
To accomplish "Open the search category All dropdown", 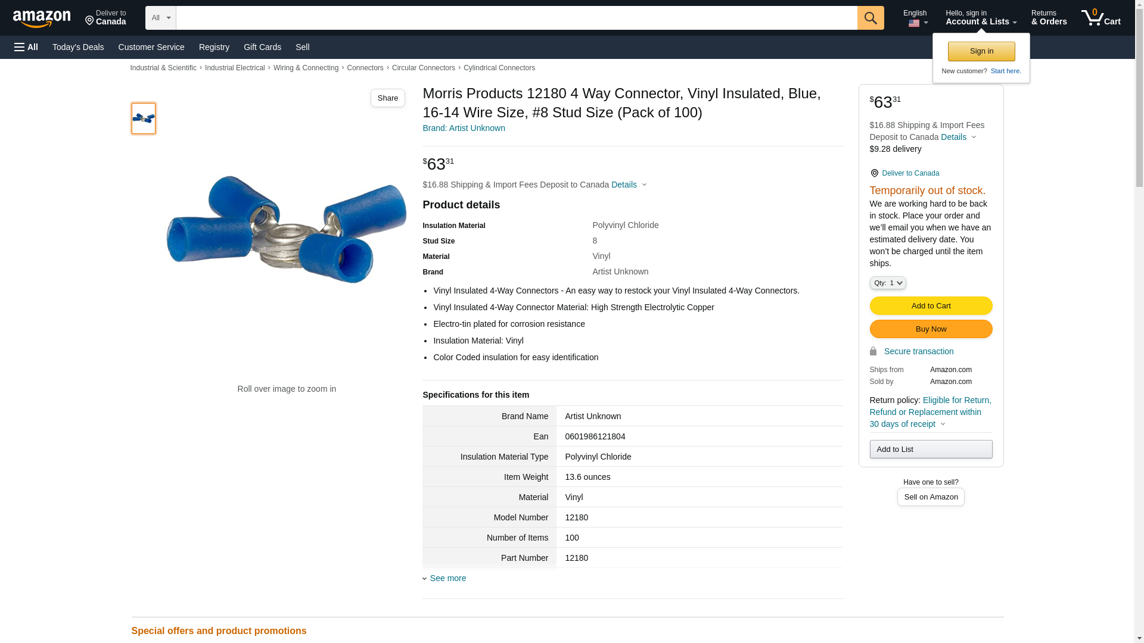I will tap(160, 18).
